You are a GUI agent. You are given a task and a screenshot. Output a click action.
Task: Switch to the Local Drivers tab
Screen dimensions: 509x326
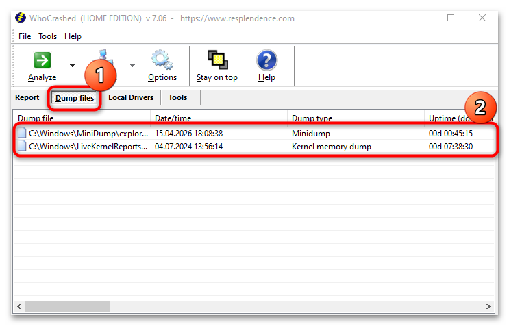tap(131, 97)
